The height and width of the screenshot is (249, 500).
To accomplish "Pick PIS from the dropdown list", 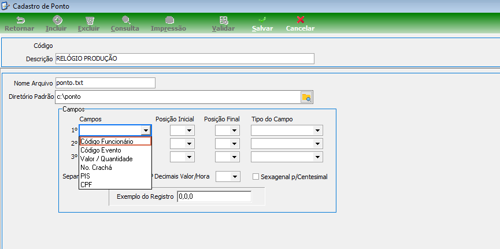I will tap(115, 176).
